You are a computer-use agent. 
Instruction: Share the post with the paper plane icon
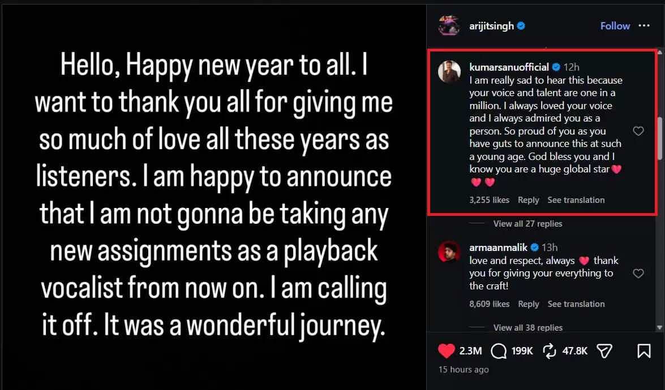pos(604,351)
